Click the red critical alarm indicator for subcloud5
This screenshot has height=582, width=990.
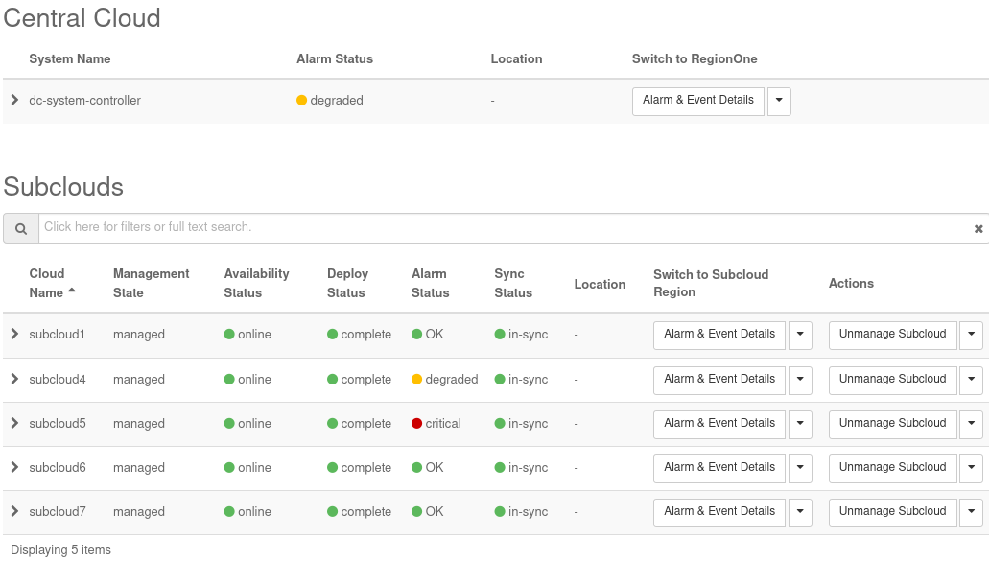(x=417, y=424)
